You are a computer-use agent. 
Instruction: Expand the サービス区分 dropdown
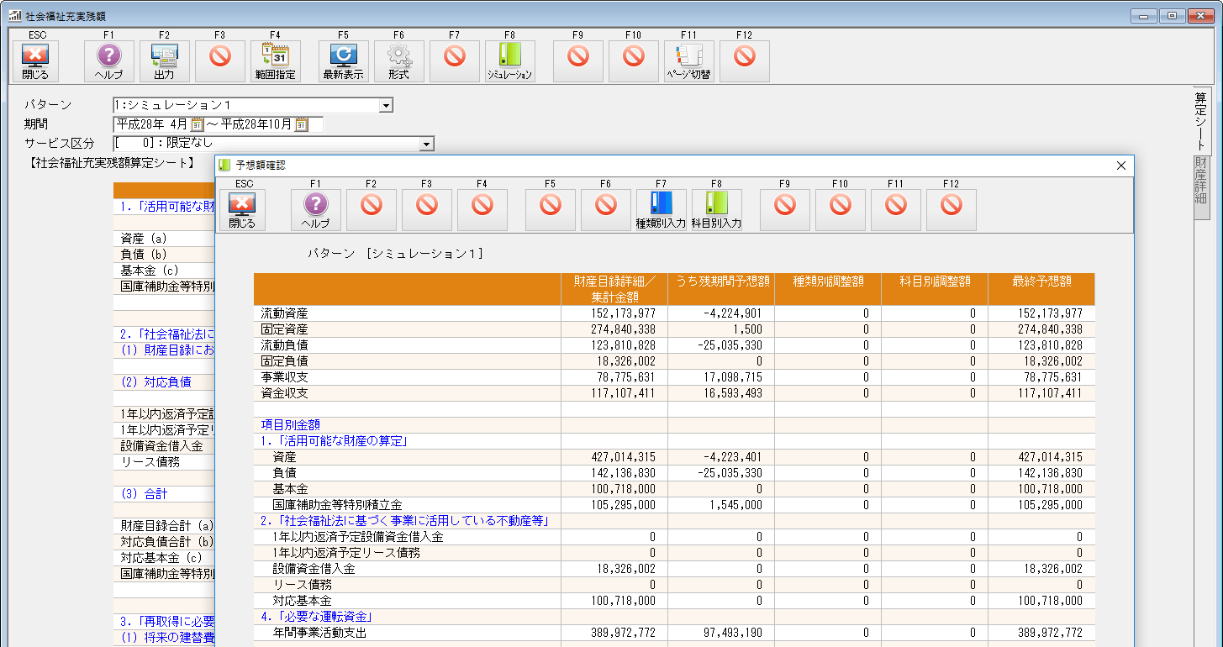(427, 144)
